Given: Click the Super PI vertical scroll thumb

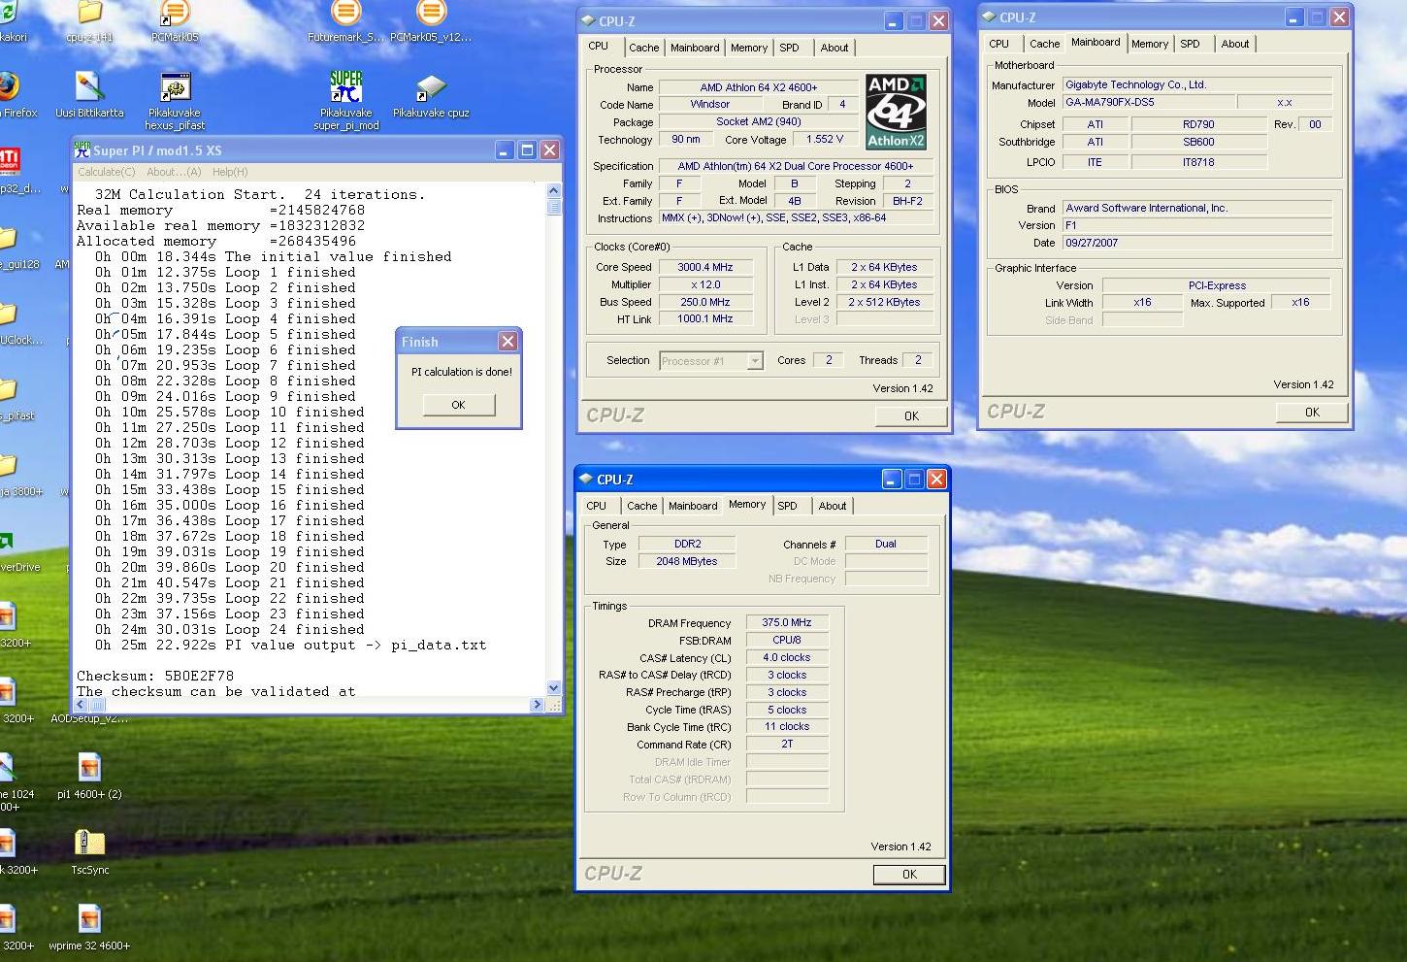Looking at the screenshot, I should [x=554, y=207].
